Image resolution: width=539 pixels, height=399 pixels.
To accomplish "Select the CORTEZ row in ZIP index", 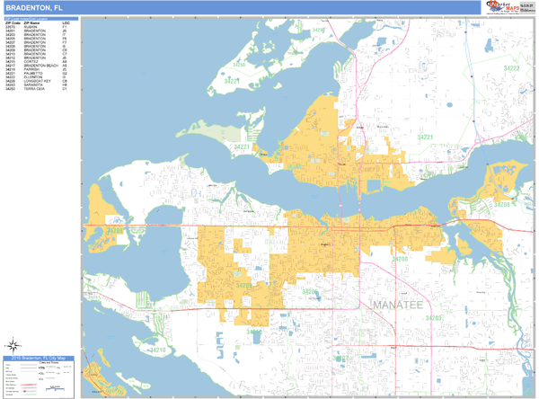I will click(36, 62).
